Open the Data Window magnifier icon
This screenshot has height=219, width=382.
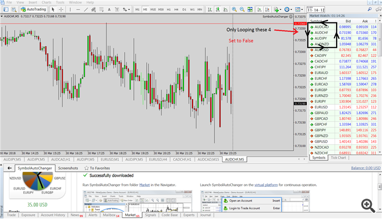(x=14, y=9)
